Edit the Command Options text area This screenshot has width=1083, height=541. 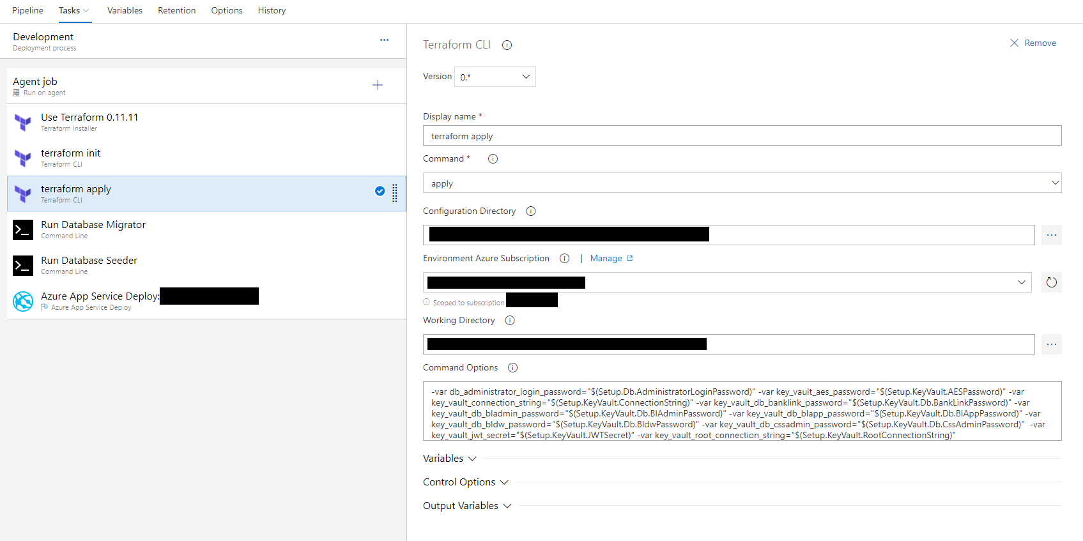click(742, 411)
